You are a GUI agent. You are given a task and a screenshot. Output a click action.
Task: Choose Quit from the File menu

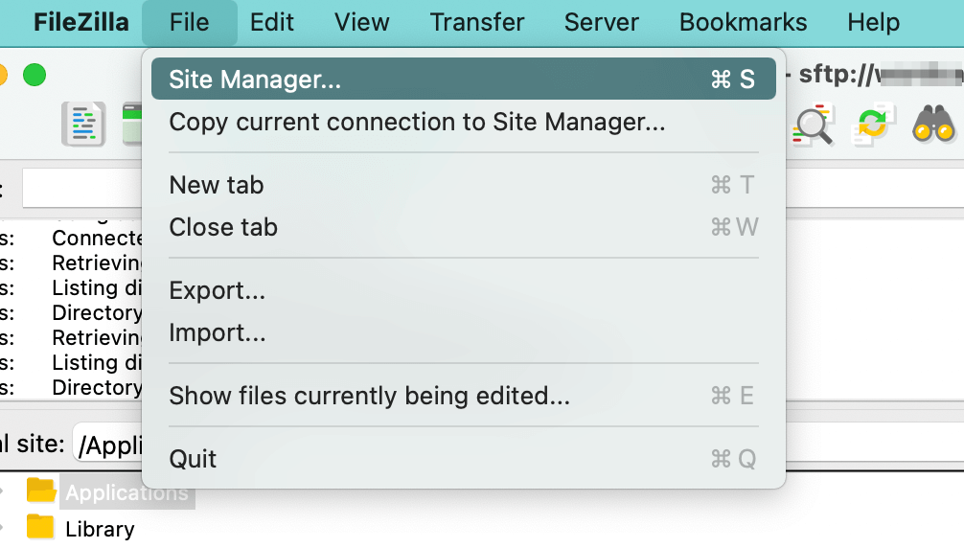tap(194, 459)
